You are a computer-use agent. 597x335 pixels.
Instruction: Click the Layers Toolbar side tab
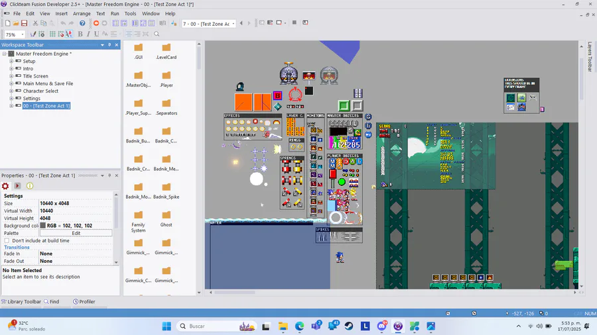click(x=590, y=56)
